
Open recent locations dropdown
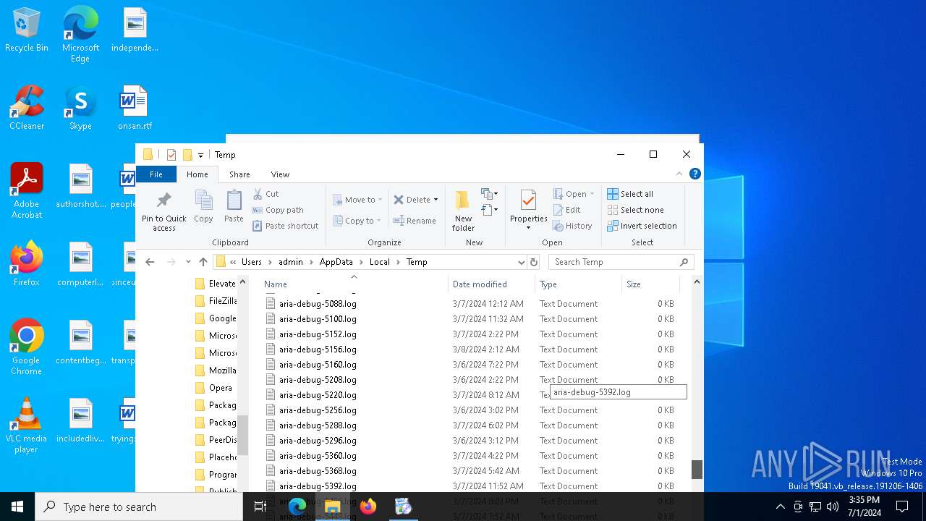[x=188, y=262]
